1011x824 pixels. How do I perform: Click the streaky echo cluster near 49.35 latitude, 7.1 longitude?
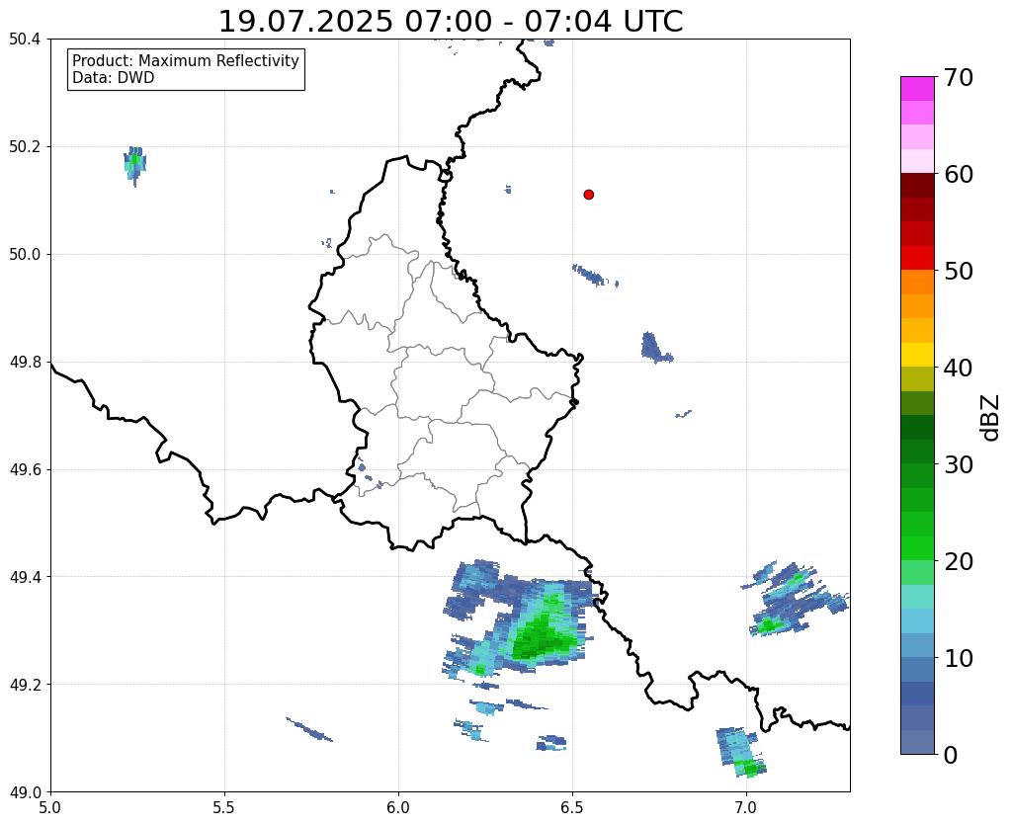tap(795, 600)
